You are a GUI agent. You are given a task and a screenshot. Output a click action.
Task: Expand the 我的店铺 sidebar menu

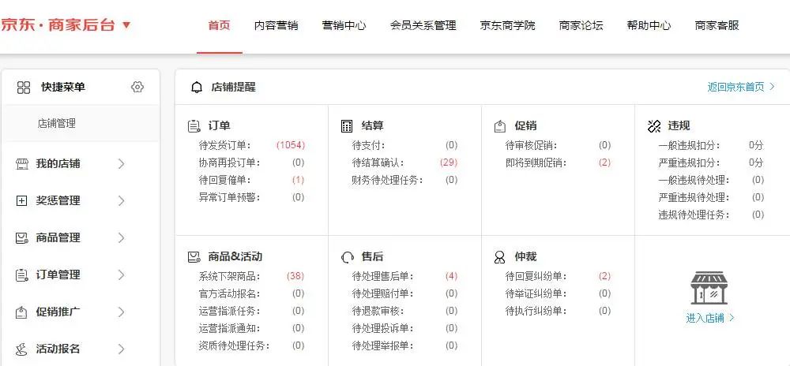coord(121,164)
